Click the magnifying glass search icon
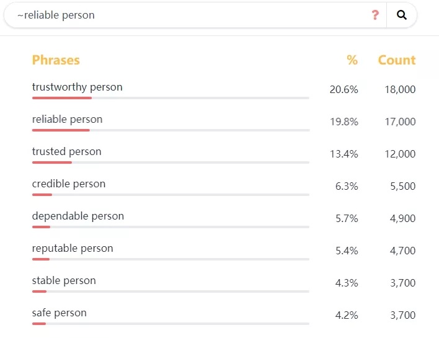This screenshot has width=439, height=338. (402, 15)
